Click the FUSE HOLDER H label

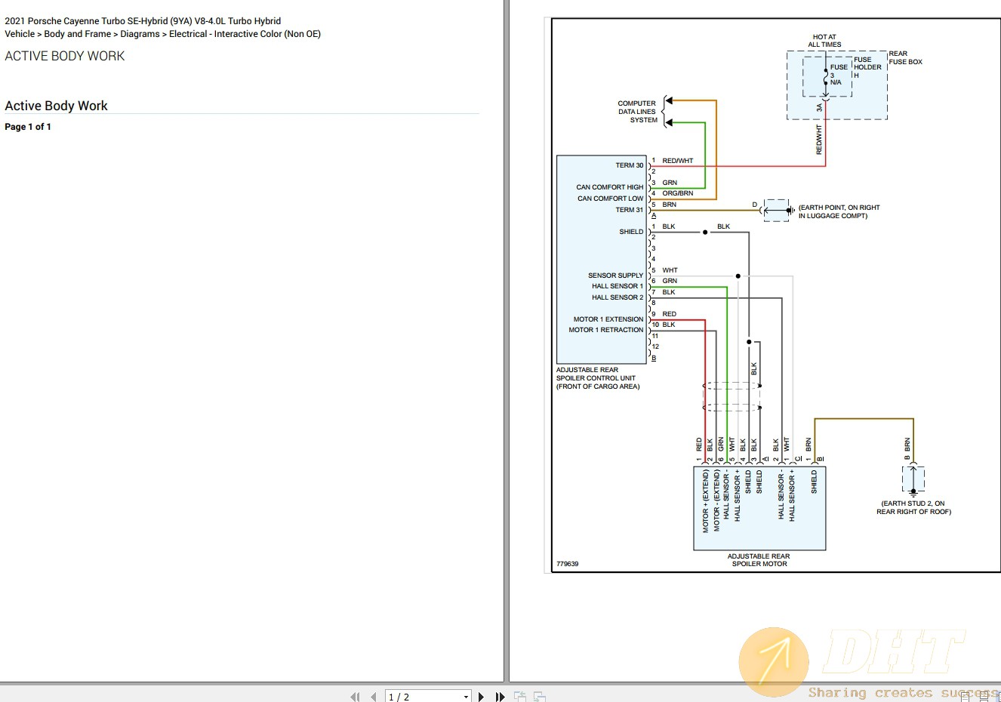point(867,67)
